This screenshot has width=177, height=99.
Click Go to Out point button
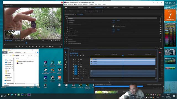pos(39,46)
